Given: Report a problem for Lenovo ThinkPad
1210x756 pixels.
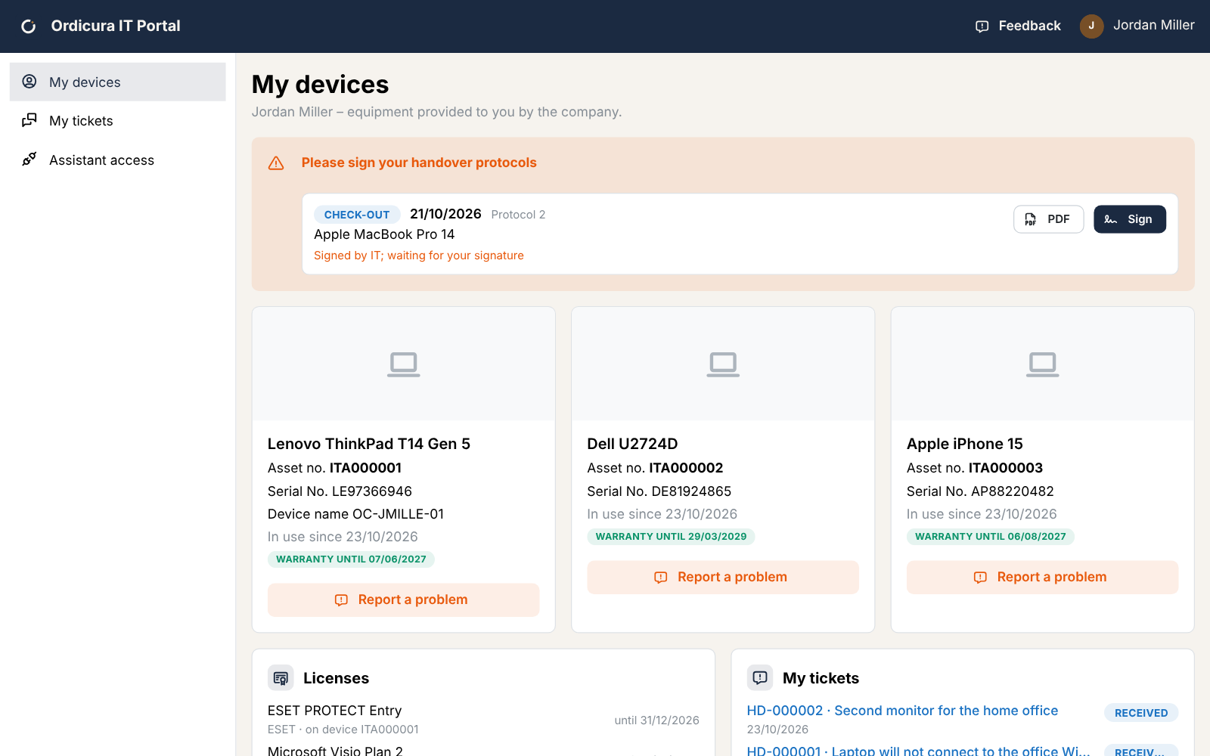Looking at the screenshot, I should pos(403,600).
